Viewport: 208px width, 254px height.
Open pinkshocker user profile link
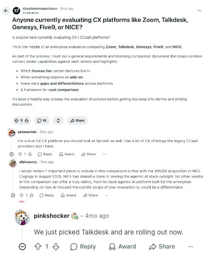click(x=52, y=216)
